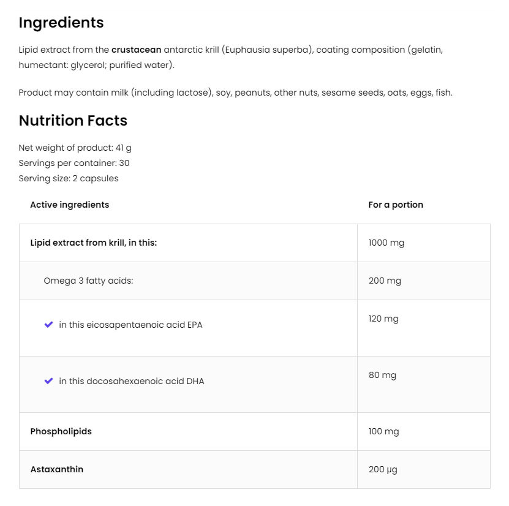Click the 1000 mg value cell

[x=386, y=243]
